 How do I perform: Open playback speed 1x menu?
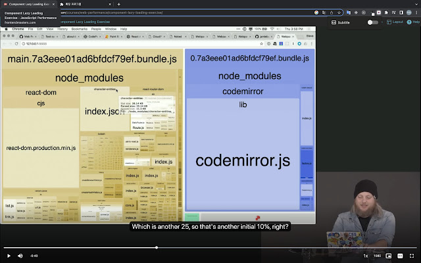click(365, 255)
